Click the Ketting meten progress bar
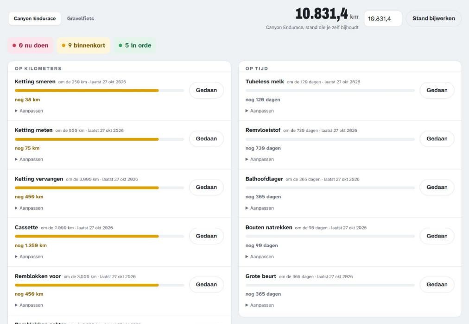This screenshot has width=469, height=324. point(99,139)
